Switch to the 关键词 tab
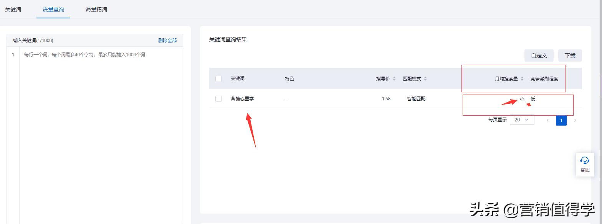The image size is (602, 224). [13, 10]
